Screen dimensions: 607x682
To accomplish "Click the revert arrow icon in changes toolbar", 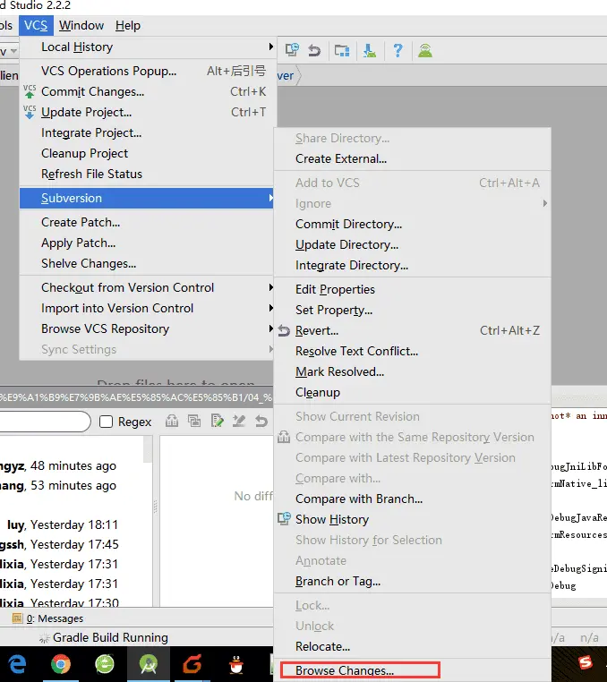I will (261, 421).
